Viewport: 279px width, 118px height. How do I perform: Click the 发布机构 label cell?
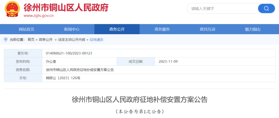tap(23, 61)
